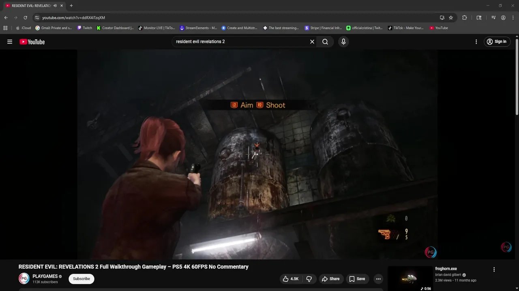Screen dimensions: 519x291
Task: Bookmark this page with star
Action: pyautogui.click(x=451, y=18)
